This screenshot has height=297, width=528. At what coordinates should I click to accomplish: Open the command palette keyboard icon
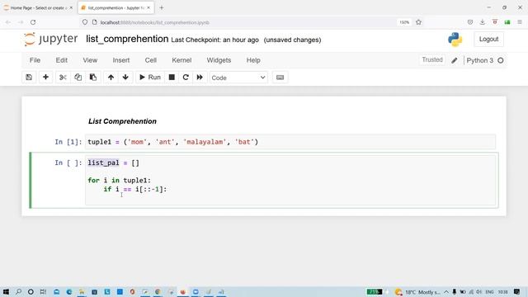tap(280, 78)
